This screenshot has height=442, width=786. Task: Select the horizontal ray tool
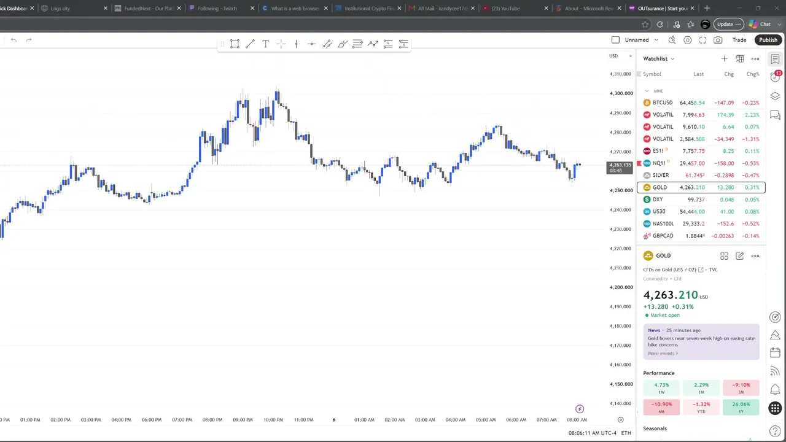[x=311, y=44]
